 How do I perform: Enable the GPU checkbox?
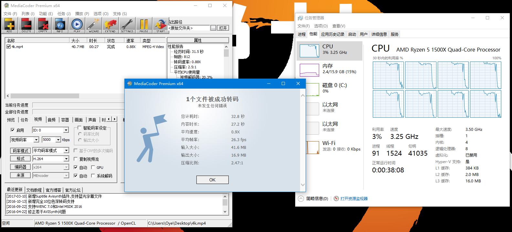[x=93, y=168]
